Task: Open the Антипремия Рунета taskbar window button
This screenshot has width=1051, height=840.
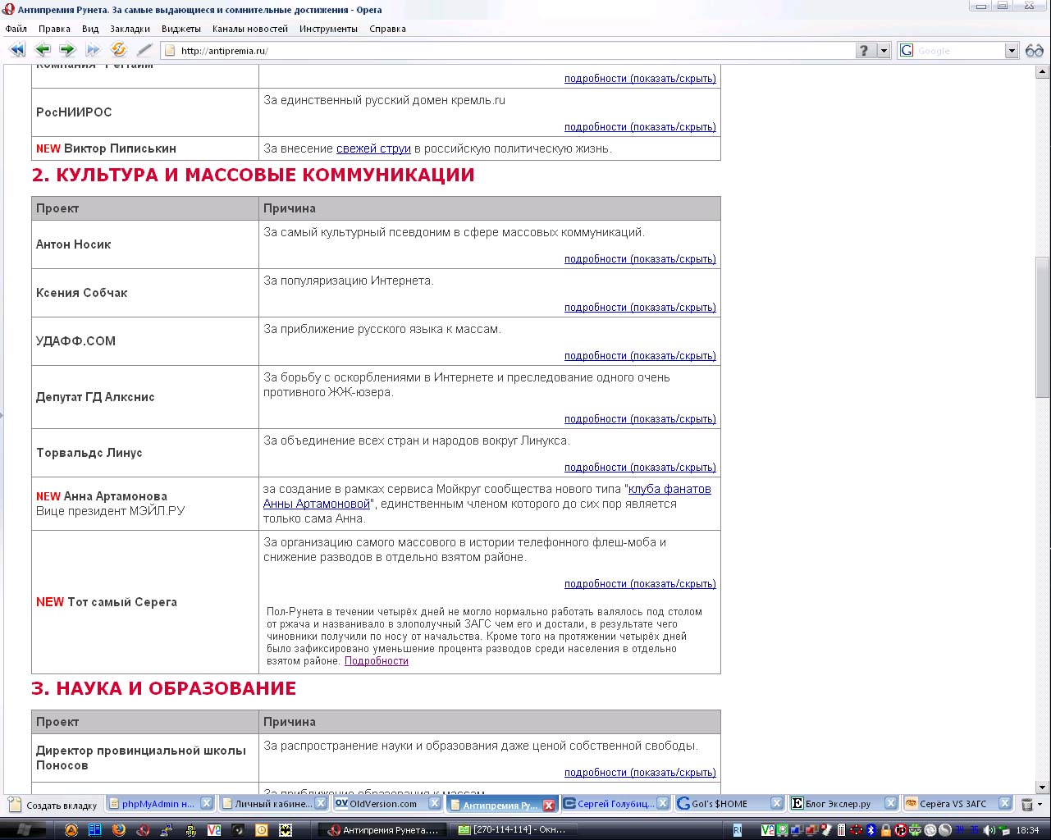Action: coord(384,830)
